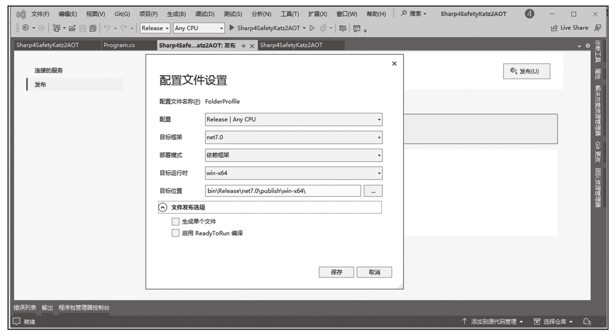Image resolution: width=616 pixels, height=335 pixels.
Task: Click the Live Share button
Action: [570, 28]
